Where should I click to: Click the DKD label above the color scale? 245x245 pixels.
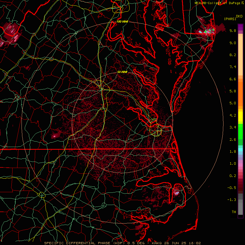pyautogui.click(x=239, y=16)
